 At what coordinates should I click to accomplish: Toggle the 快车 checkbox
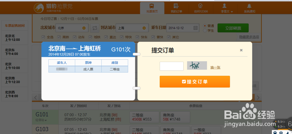coord(137,37)
